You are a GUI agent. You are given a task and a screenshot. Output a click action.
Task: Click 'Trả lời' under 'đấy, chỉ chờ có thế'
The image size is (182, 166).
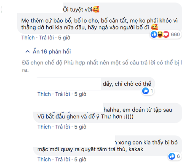tap(63, 94)
